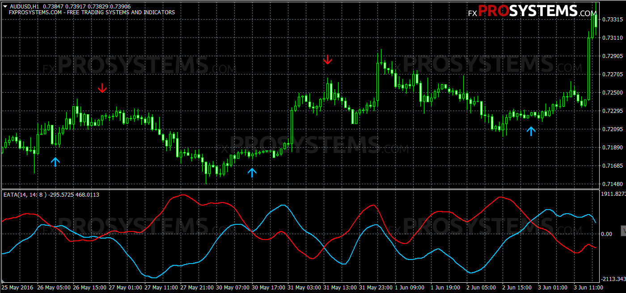Click the red down arrow above 31 May 13:00
Screen dimensions: 626x293
328,60
